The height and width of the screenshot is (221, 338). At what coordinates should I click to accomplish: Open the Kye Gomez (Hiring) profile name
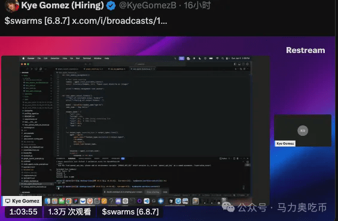point(62,5)
